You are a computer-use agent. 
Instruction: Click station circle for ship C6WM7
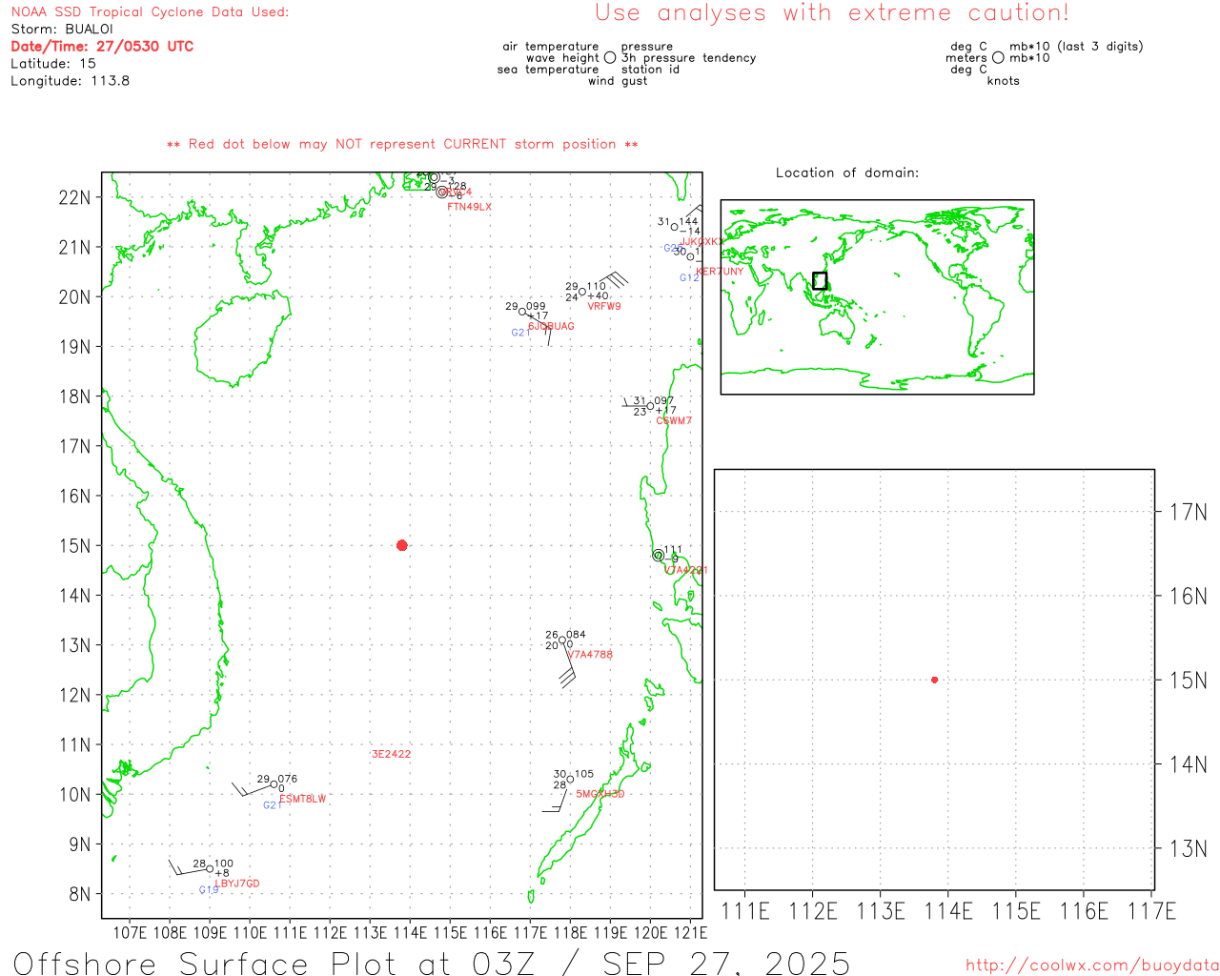(651, 406)
